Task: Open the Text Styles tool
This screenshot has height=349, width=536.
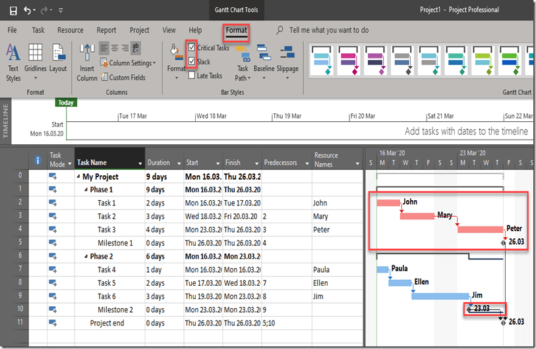Action: (13, 62)
